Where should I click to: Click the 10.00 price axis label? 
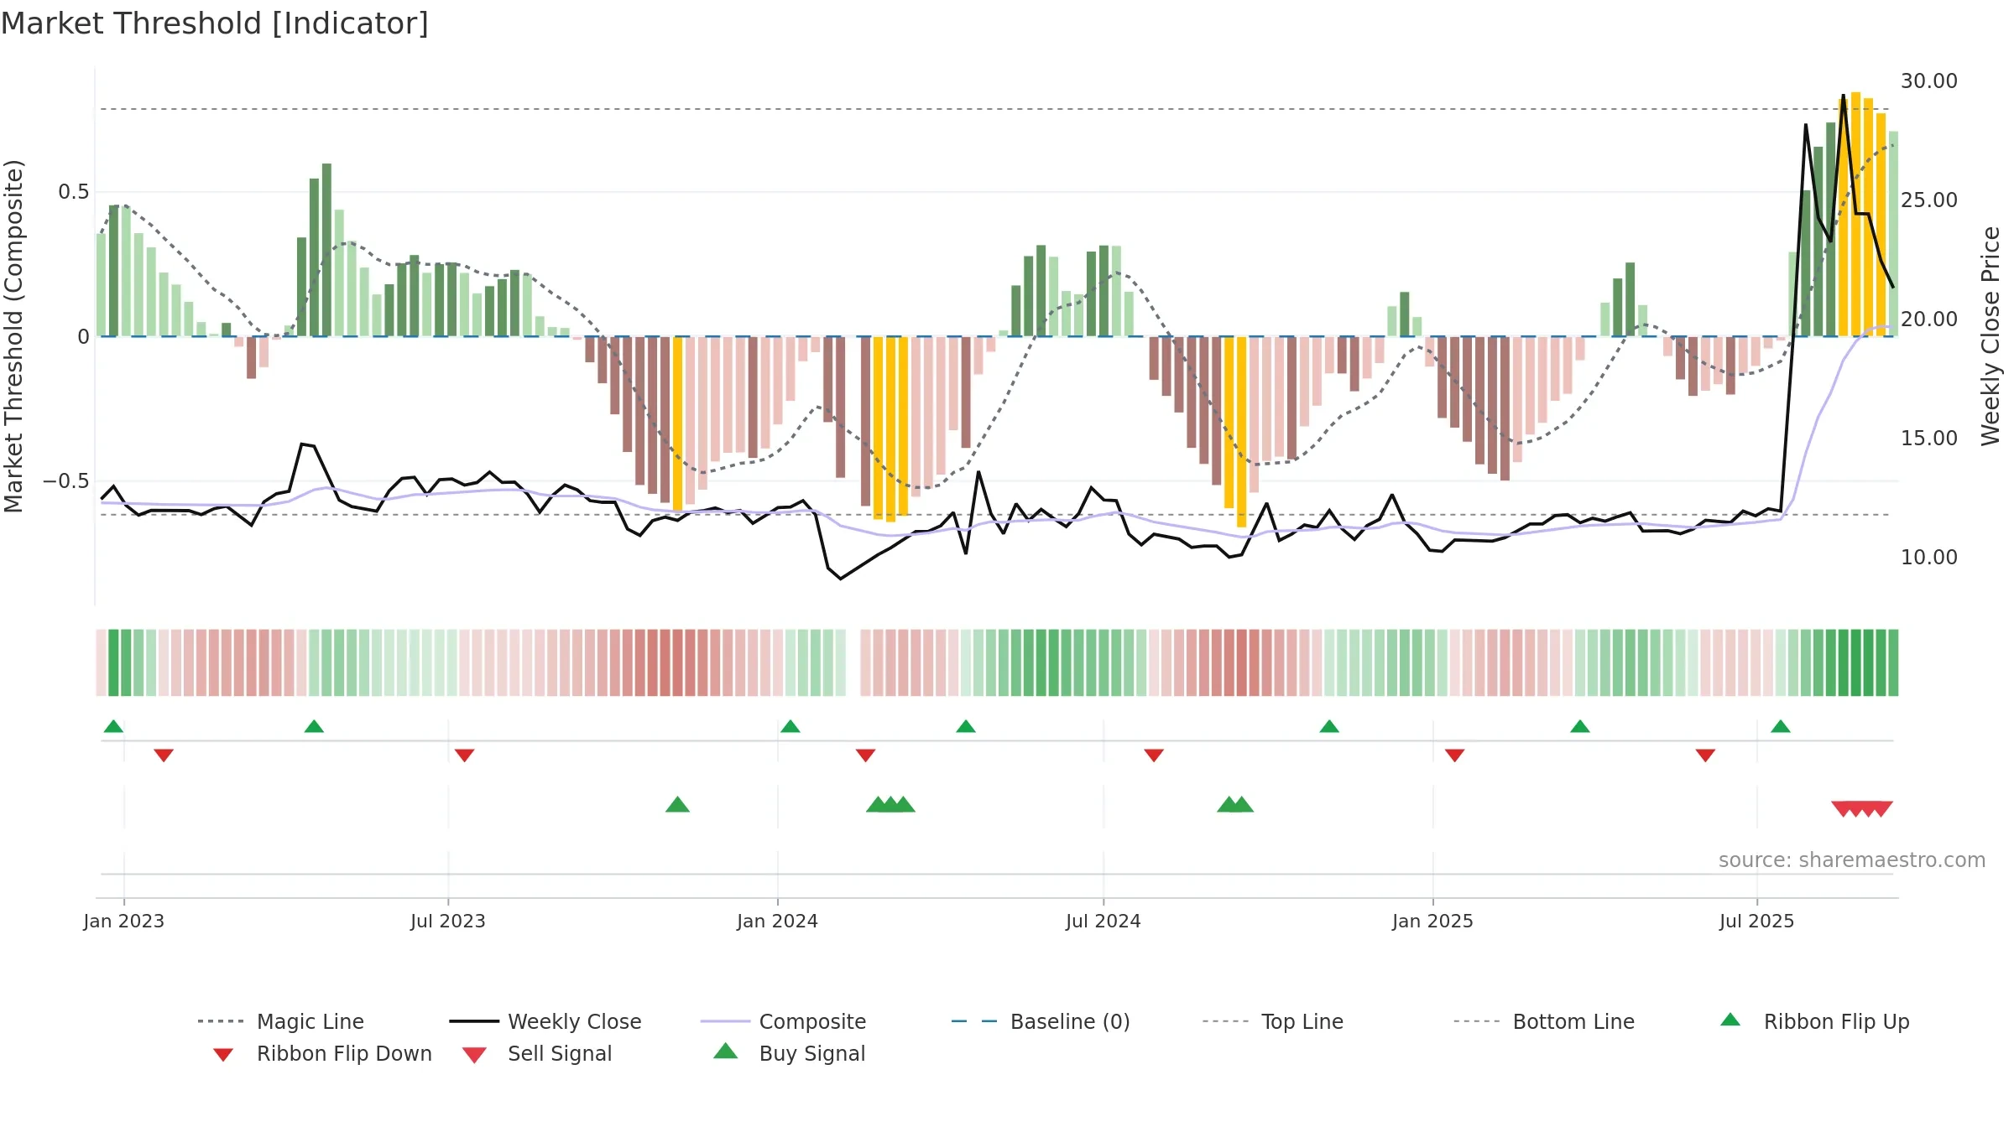[1929, 558]
